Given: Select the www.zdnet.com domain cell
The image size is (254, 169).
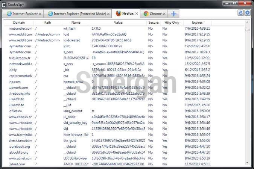Looking at the screenshot, I should click(20, 158).
